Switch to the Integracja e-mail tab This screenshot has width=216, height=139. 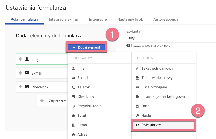(x=64, y=19)
